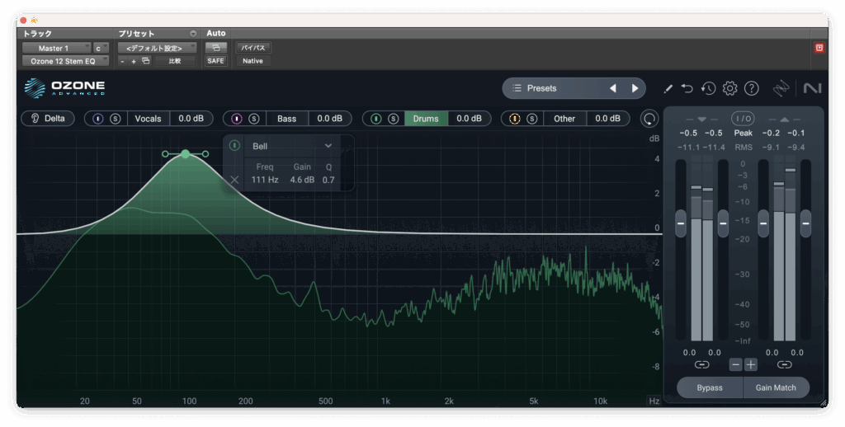The width and height of the screenshot is (845, 427).
Task: Expand the Bell filter type dropdown
Action: [328, 146]
